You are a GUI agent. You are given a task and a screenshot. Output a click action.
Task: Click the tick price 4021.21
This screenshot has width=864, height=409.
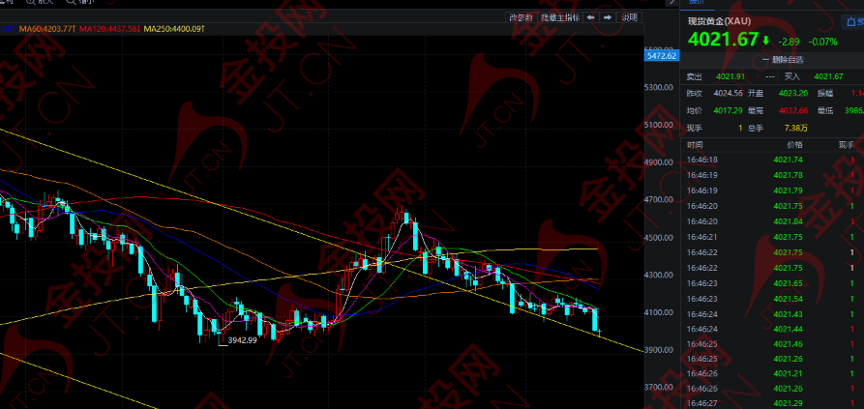tap(788, 373)
